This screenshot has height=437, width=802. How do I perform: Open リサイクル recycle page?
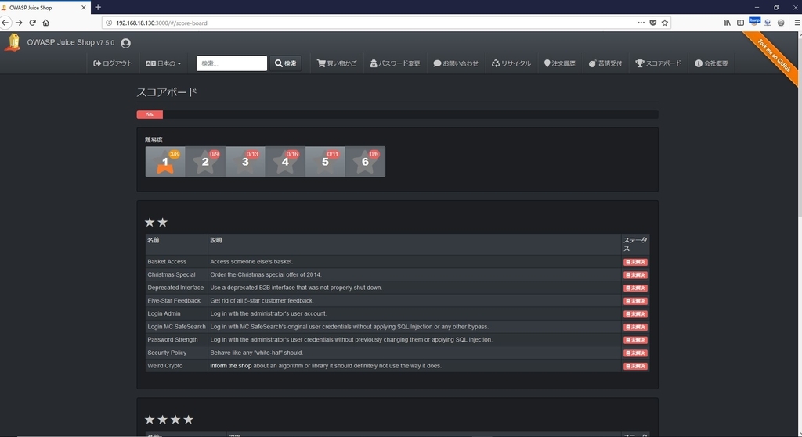(511, 63)
